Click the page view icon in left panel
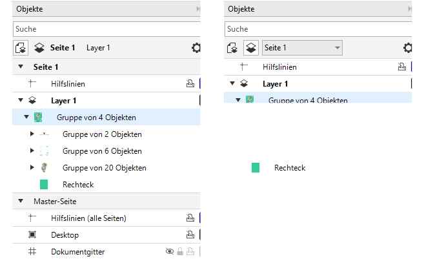The image size is (424, 270). [x=20, y=48]
